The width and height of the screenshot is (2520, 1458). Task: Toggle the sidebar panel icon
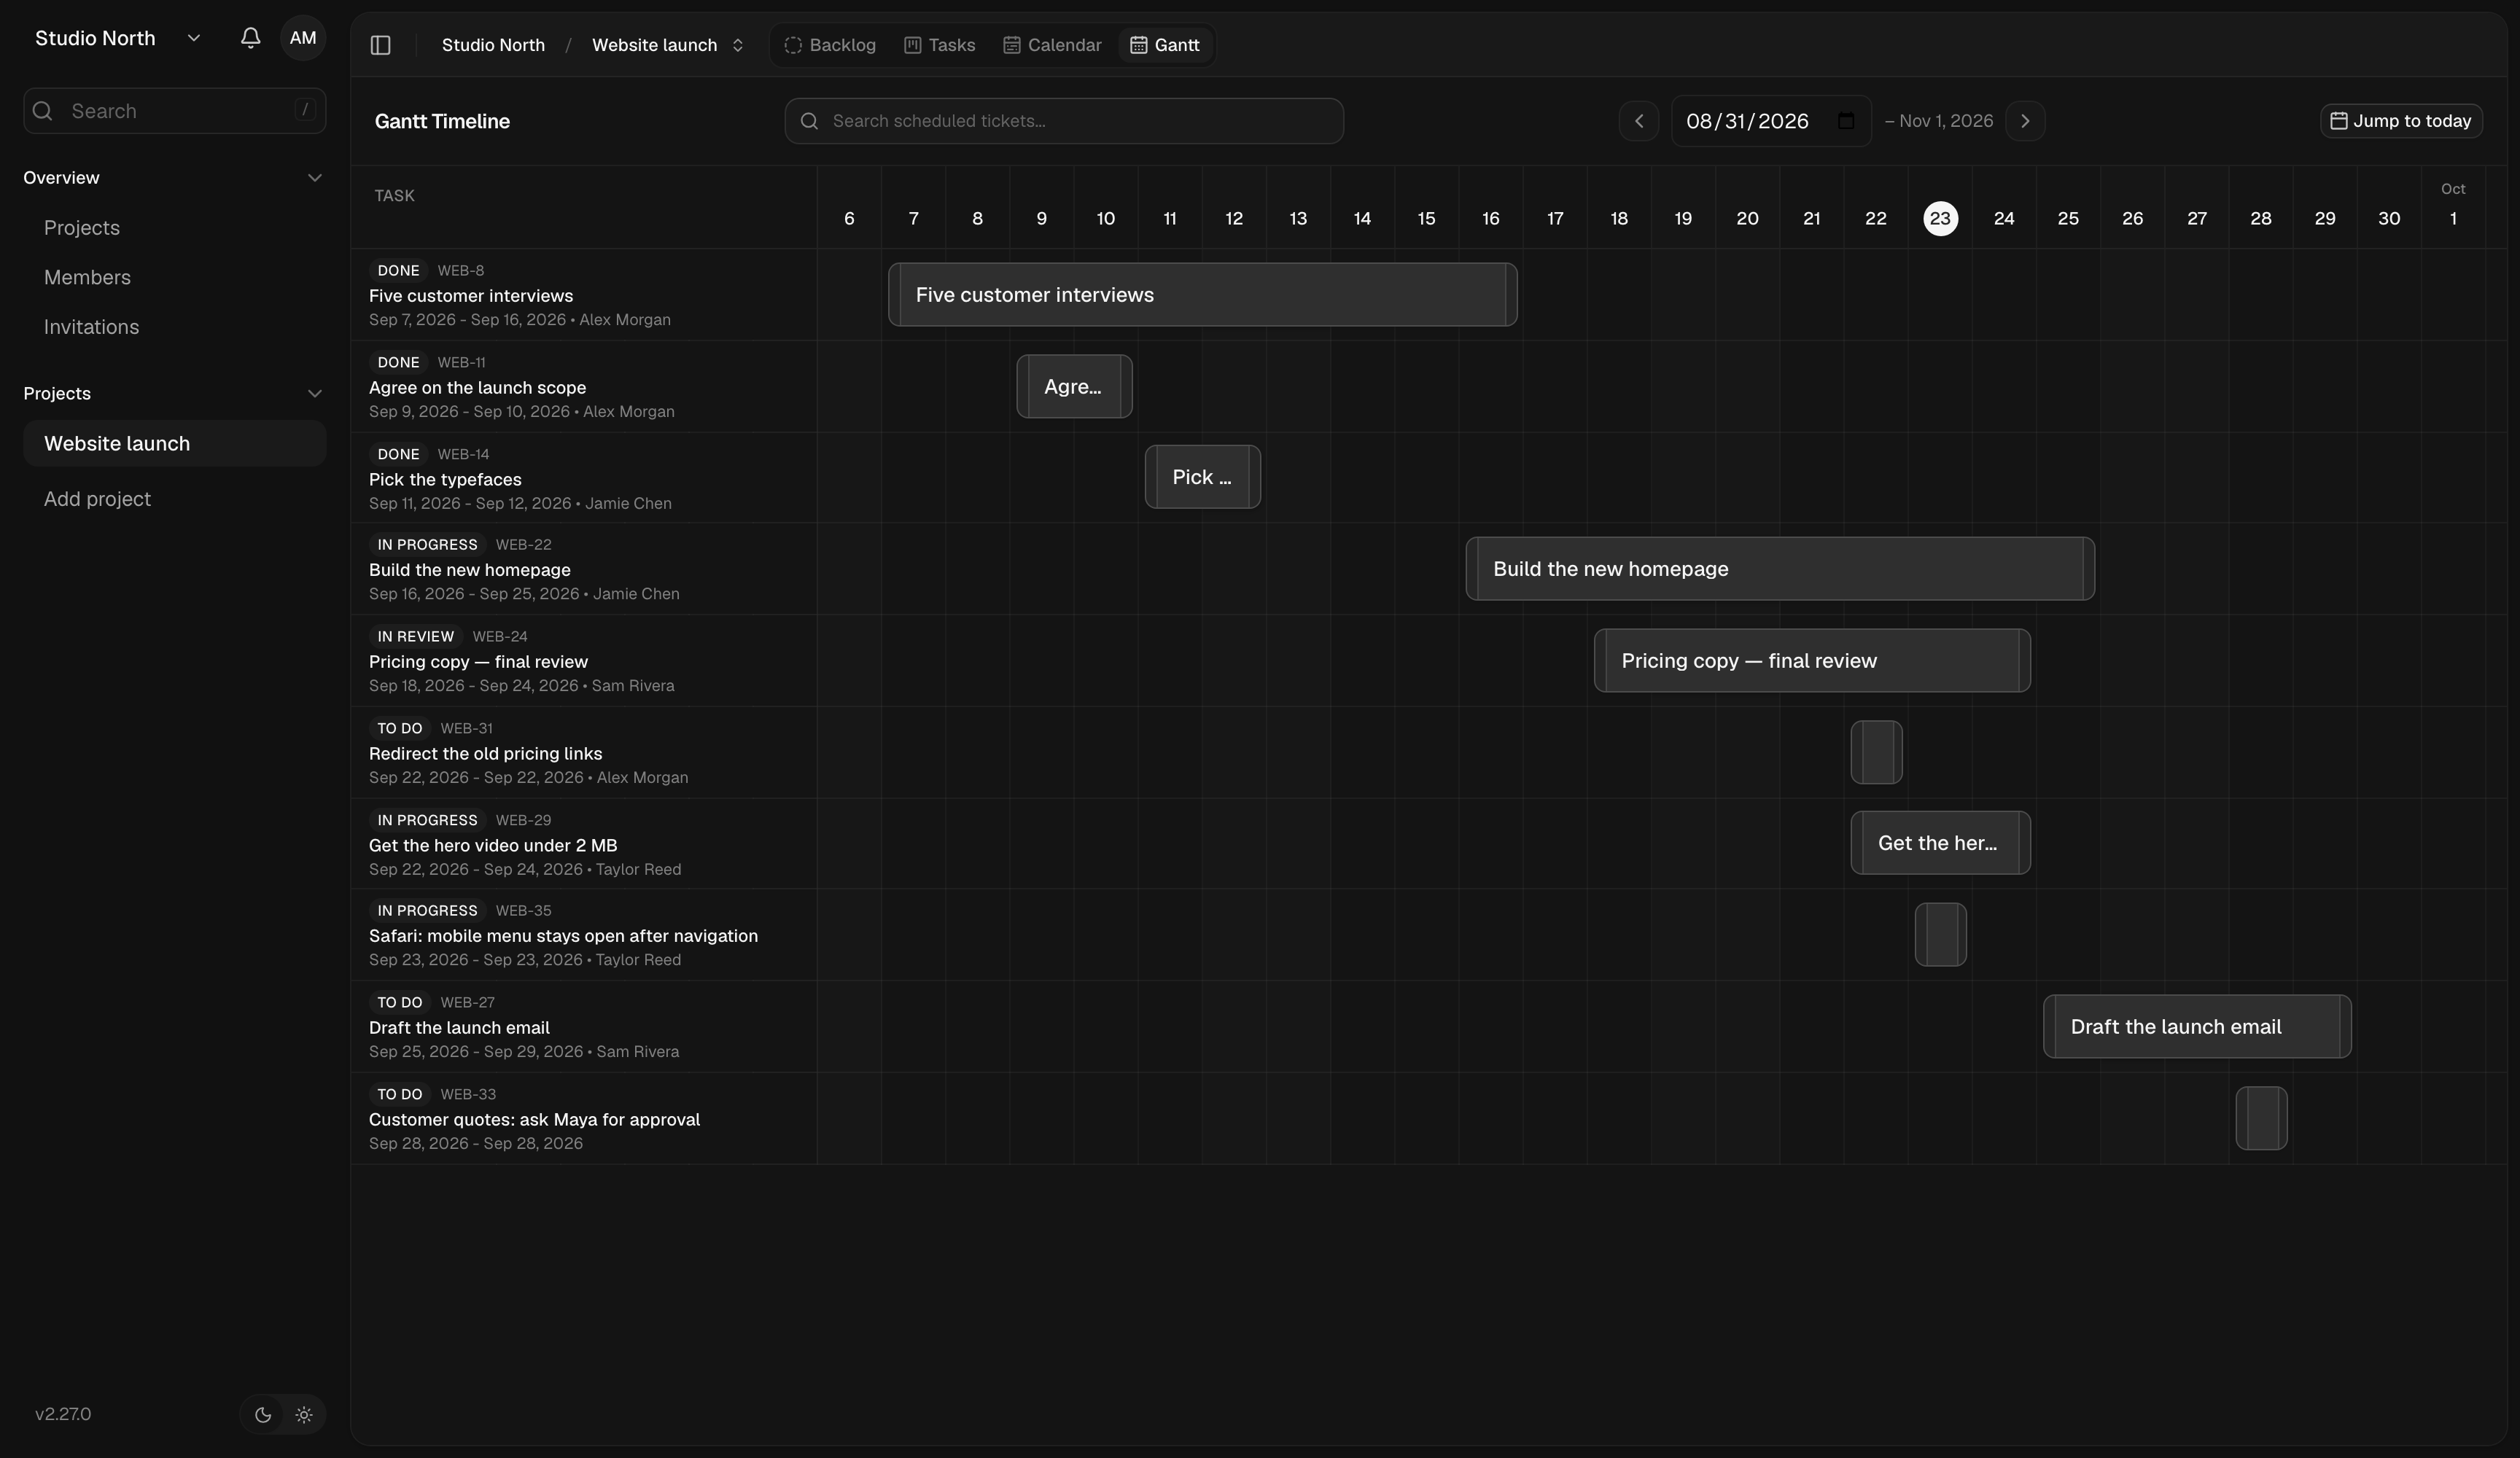point(380,45)
